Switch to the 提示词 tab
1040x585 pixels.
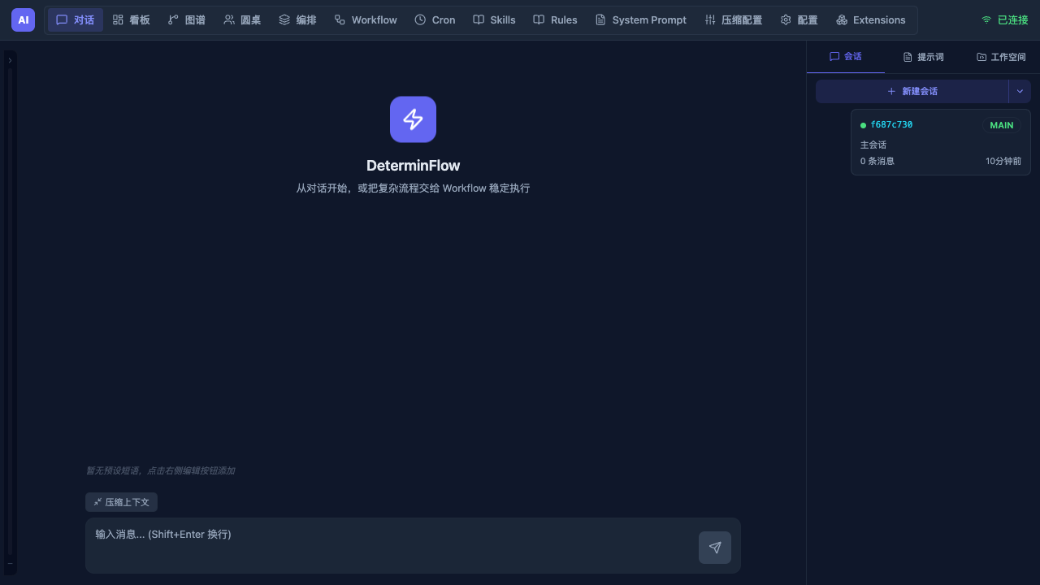tap(924, 57)
